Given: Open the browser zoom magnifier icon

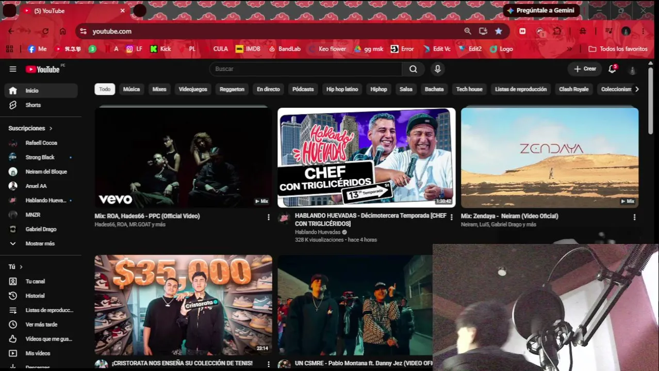Looking at the screenshot, I should click(467, 31).
